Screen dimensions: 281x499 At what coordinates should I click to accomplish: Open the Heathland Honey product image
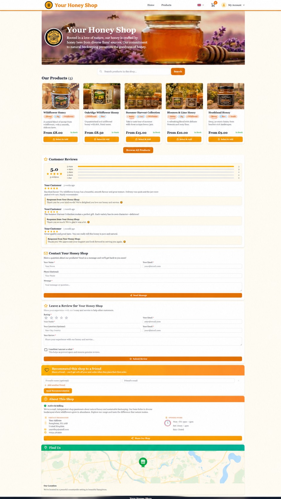[x=225, y=96]
